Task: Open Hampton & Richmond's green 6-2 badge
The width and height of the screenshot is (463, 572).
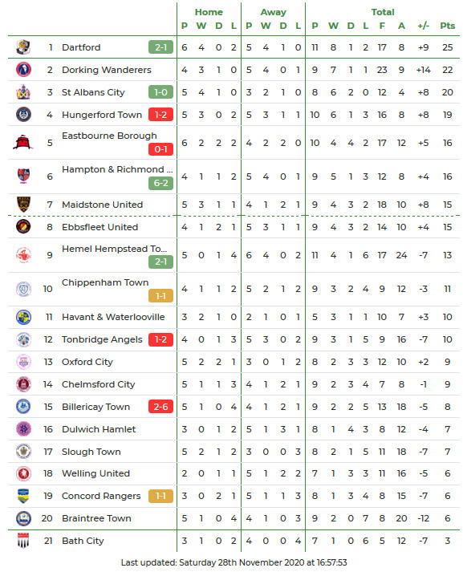Action: tap(160, 183)
